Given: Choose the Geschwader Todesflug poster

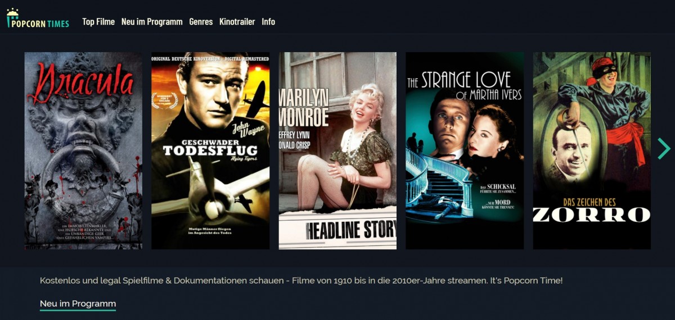Looking at the screenshot, I should pyautogui.click(x=210, y=150).
